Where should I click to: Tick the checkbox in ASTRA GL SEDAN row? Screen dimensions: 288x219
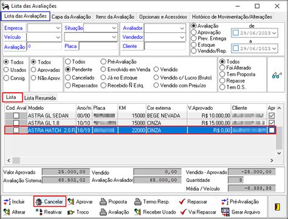click(x=16, y=115)
